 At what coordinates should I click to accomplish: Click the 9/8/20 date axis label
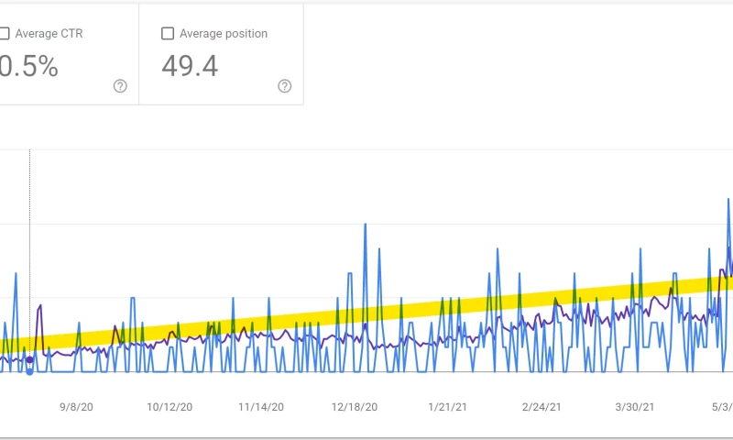click(x=76, y=406)
